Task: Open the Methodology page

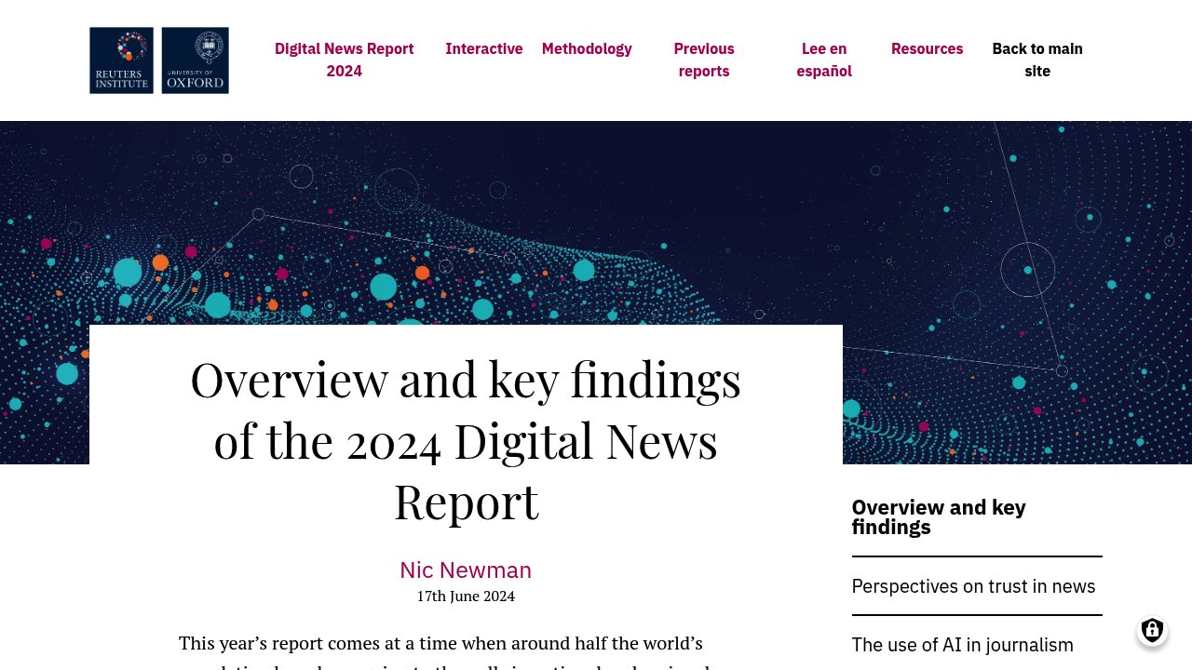Action: click(x=587, y=48)
